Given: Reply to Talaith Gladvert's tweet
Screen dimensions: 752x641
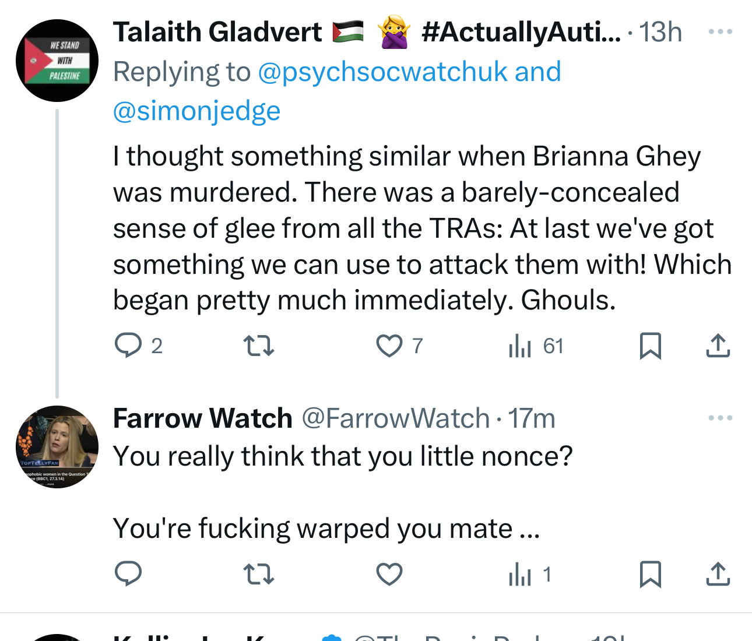Looking at the screenshot, I should [x=128, y=346].
